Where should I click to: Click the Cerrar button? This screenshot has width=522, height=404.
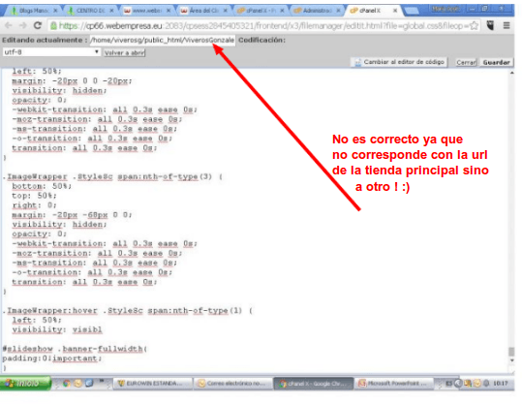pos(466,62)
